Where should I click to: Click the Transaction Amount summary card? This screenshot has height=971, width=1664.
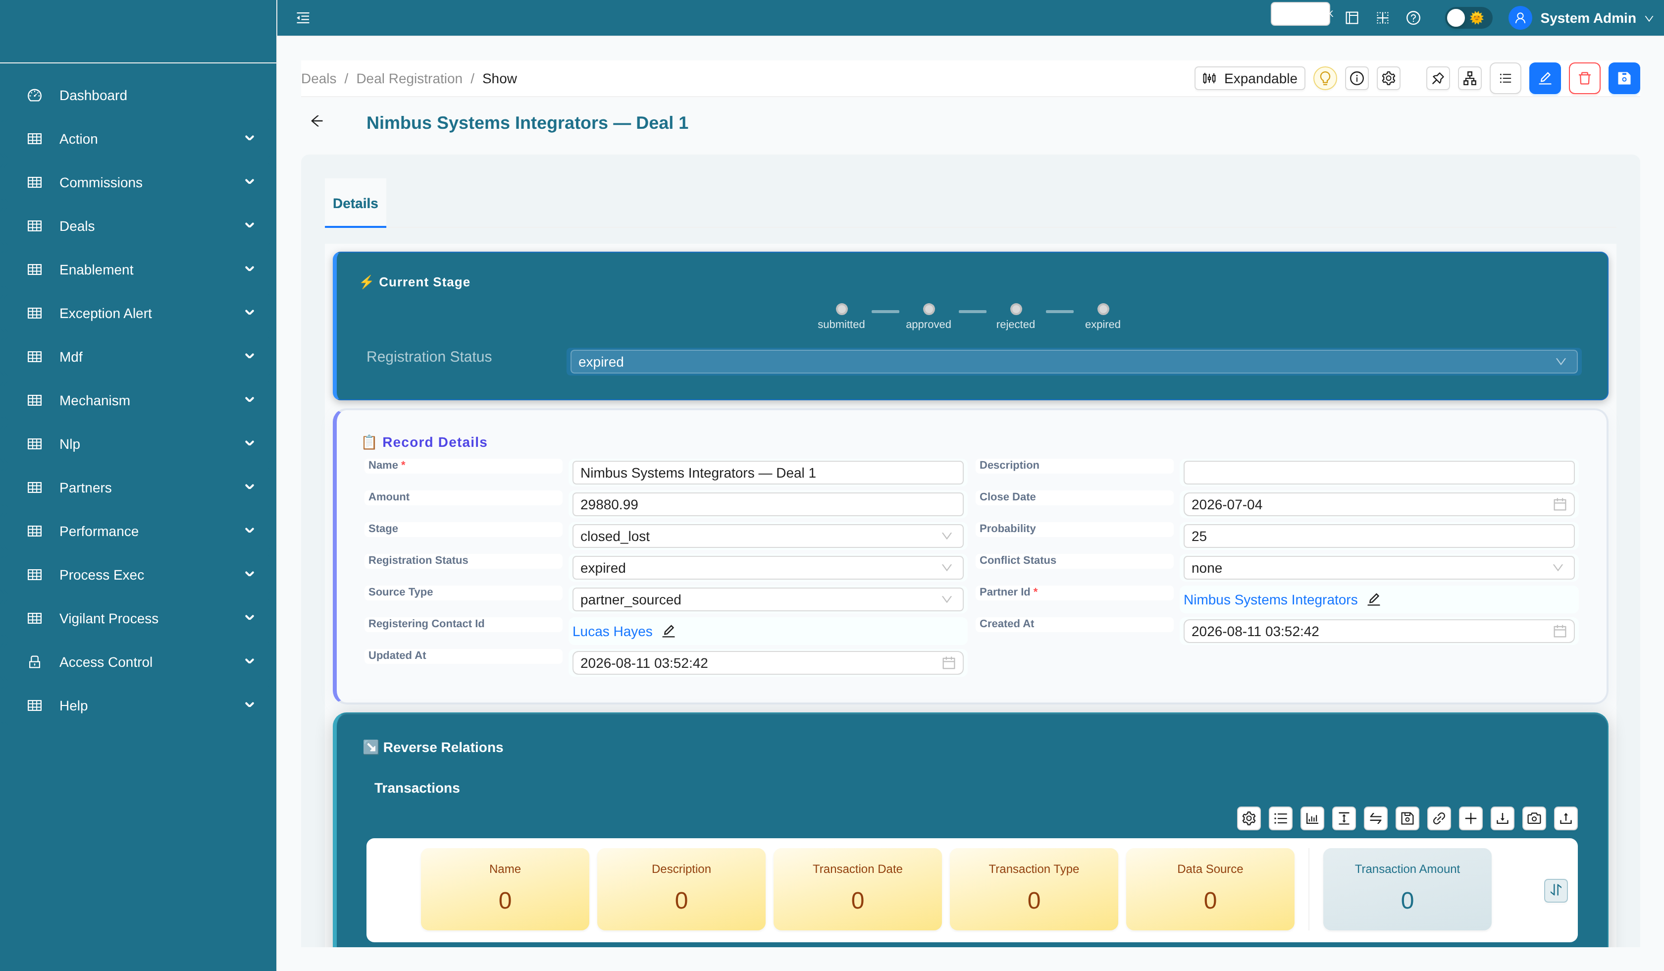pyautogui.click(x=1407, y=889)
